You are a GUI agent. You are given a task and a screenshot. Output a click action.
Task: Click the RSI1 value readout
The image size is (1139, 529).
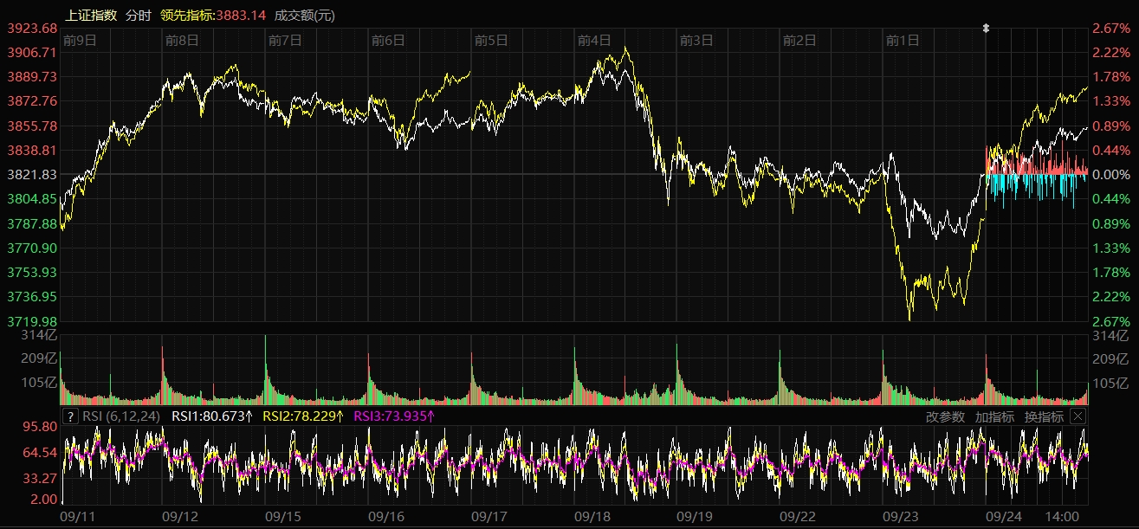tap(212, 416)
